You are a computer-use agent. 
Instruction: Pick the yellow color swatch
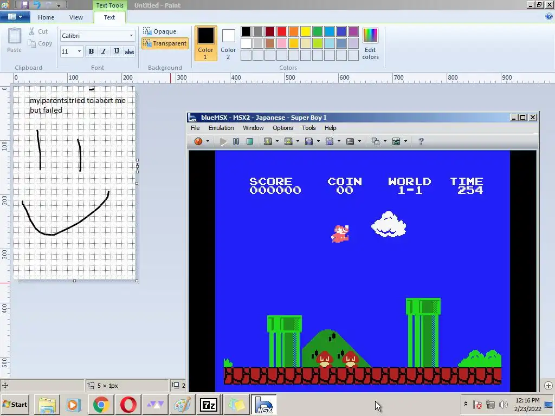[x=306, y=31]
